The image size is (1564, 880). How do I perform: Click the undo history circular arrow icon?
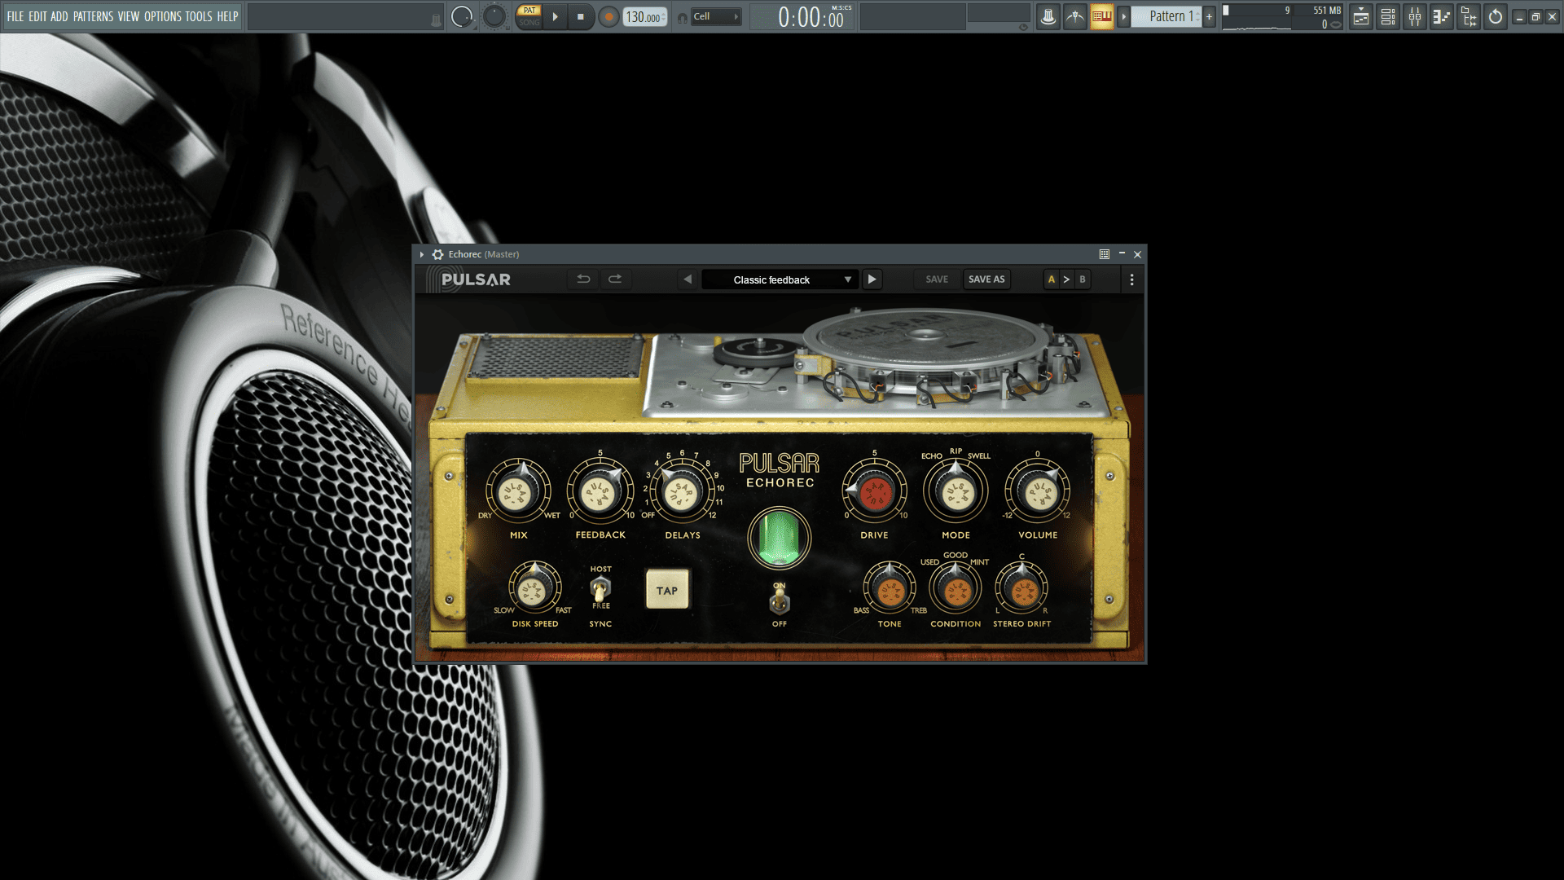pos(1496,16)
